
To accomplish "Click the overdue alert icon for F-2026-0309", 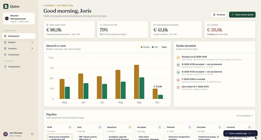I will pos(178,80).
